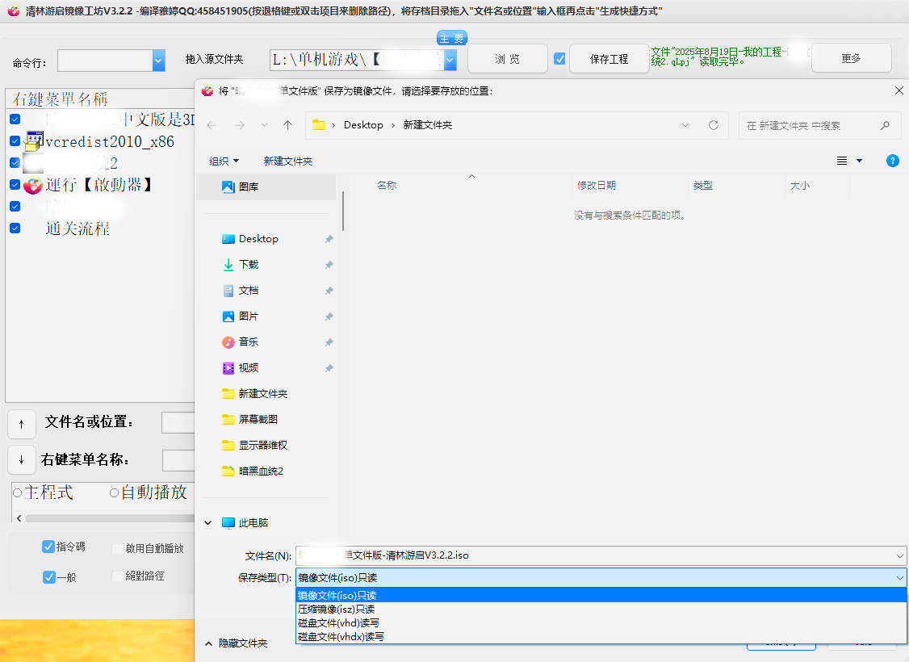Go forward with the right arrow in save dialog

[x=240, y=125]
